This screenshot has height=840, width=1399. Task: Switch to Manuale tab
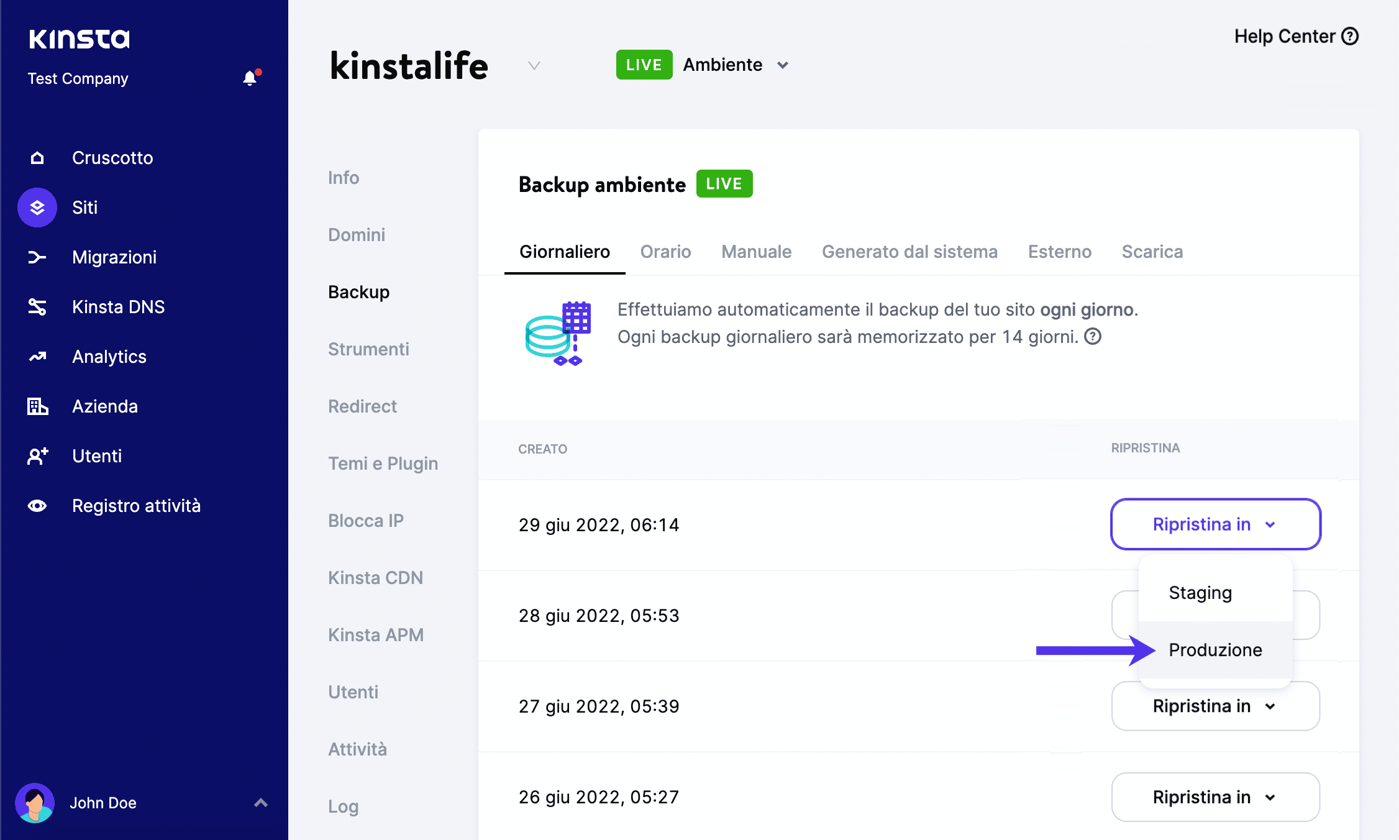tap(756, 252)
